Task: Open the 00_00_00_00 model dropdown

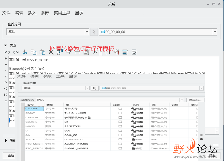Action: [215, 32]
